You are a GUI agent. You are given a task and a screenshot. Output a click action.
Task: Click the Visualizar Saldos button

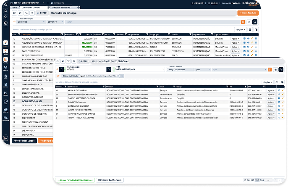click(25, 140)
